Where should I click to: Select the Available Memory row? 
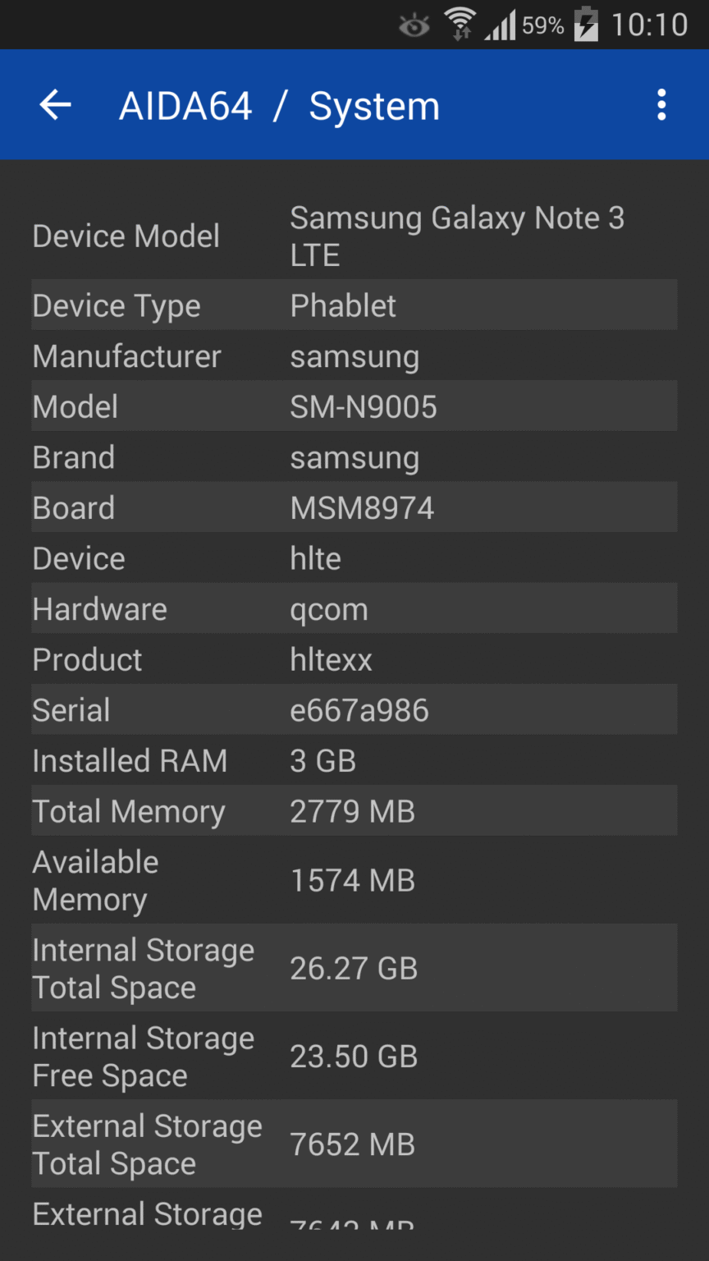coord(353,879)
